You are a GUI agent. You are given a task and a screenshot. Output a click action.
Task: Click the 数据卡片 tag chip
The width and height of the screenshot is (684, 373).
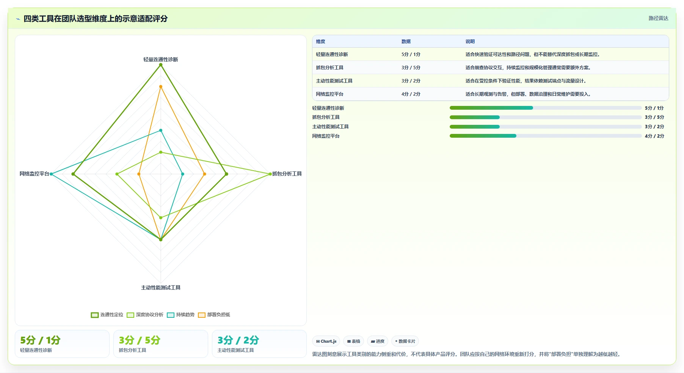point(405,341)
